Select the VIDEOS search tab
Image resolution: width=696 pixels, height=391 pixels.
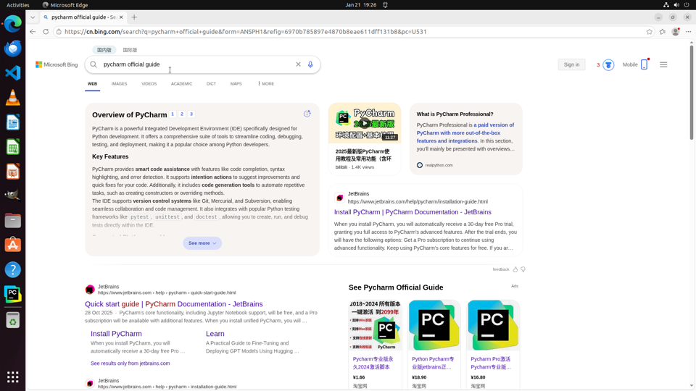click(149, 84)
